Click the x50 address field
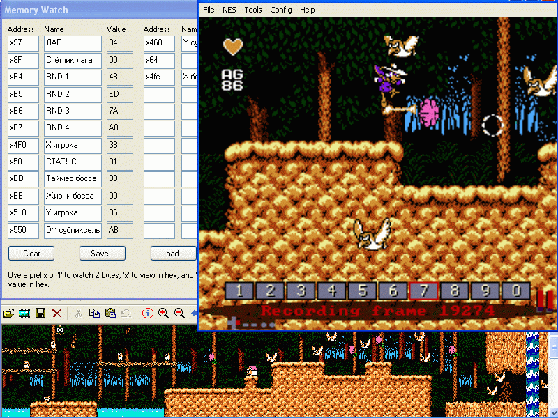558x418 pixels. tap(23, 162)
